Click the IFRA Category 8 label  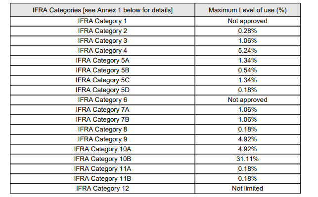[102, 130]
